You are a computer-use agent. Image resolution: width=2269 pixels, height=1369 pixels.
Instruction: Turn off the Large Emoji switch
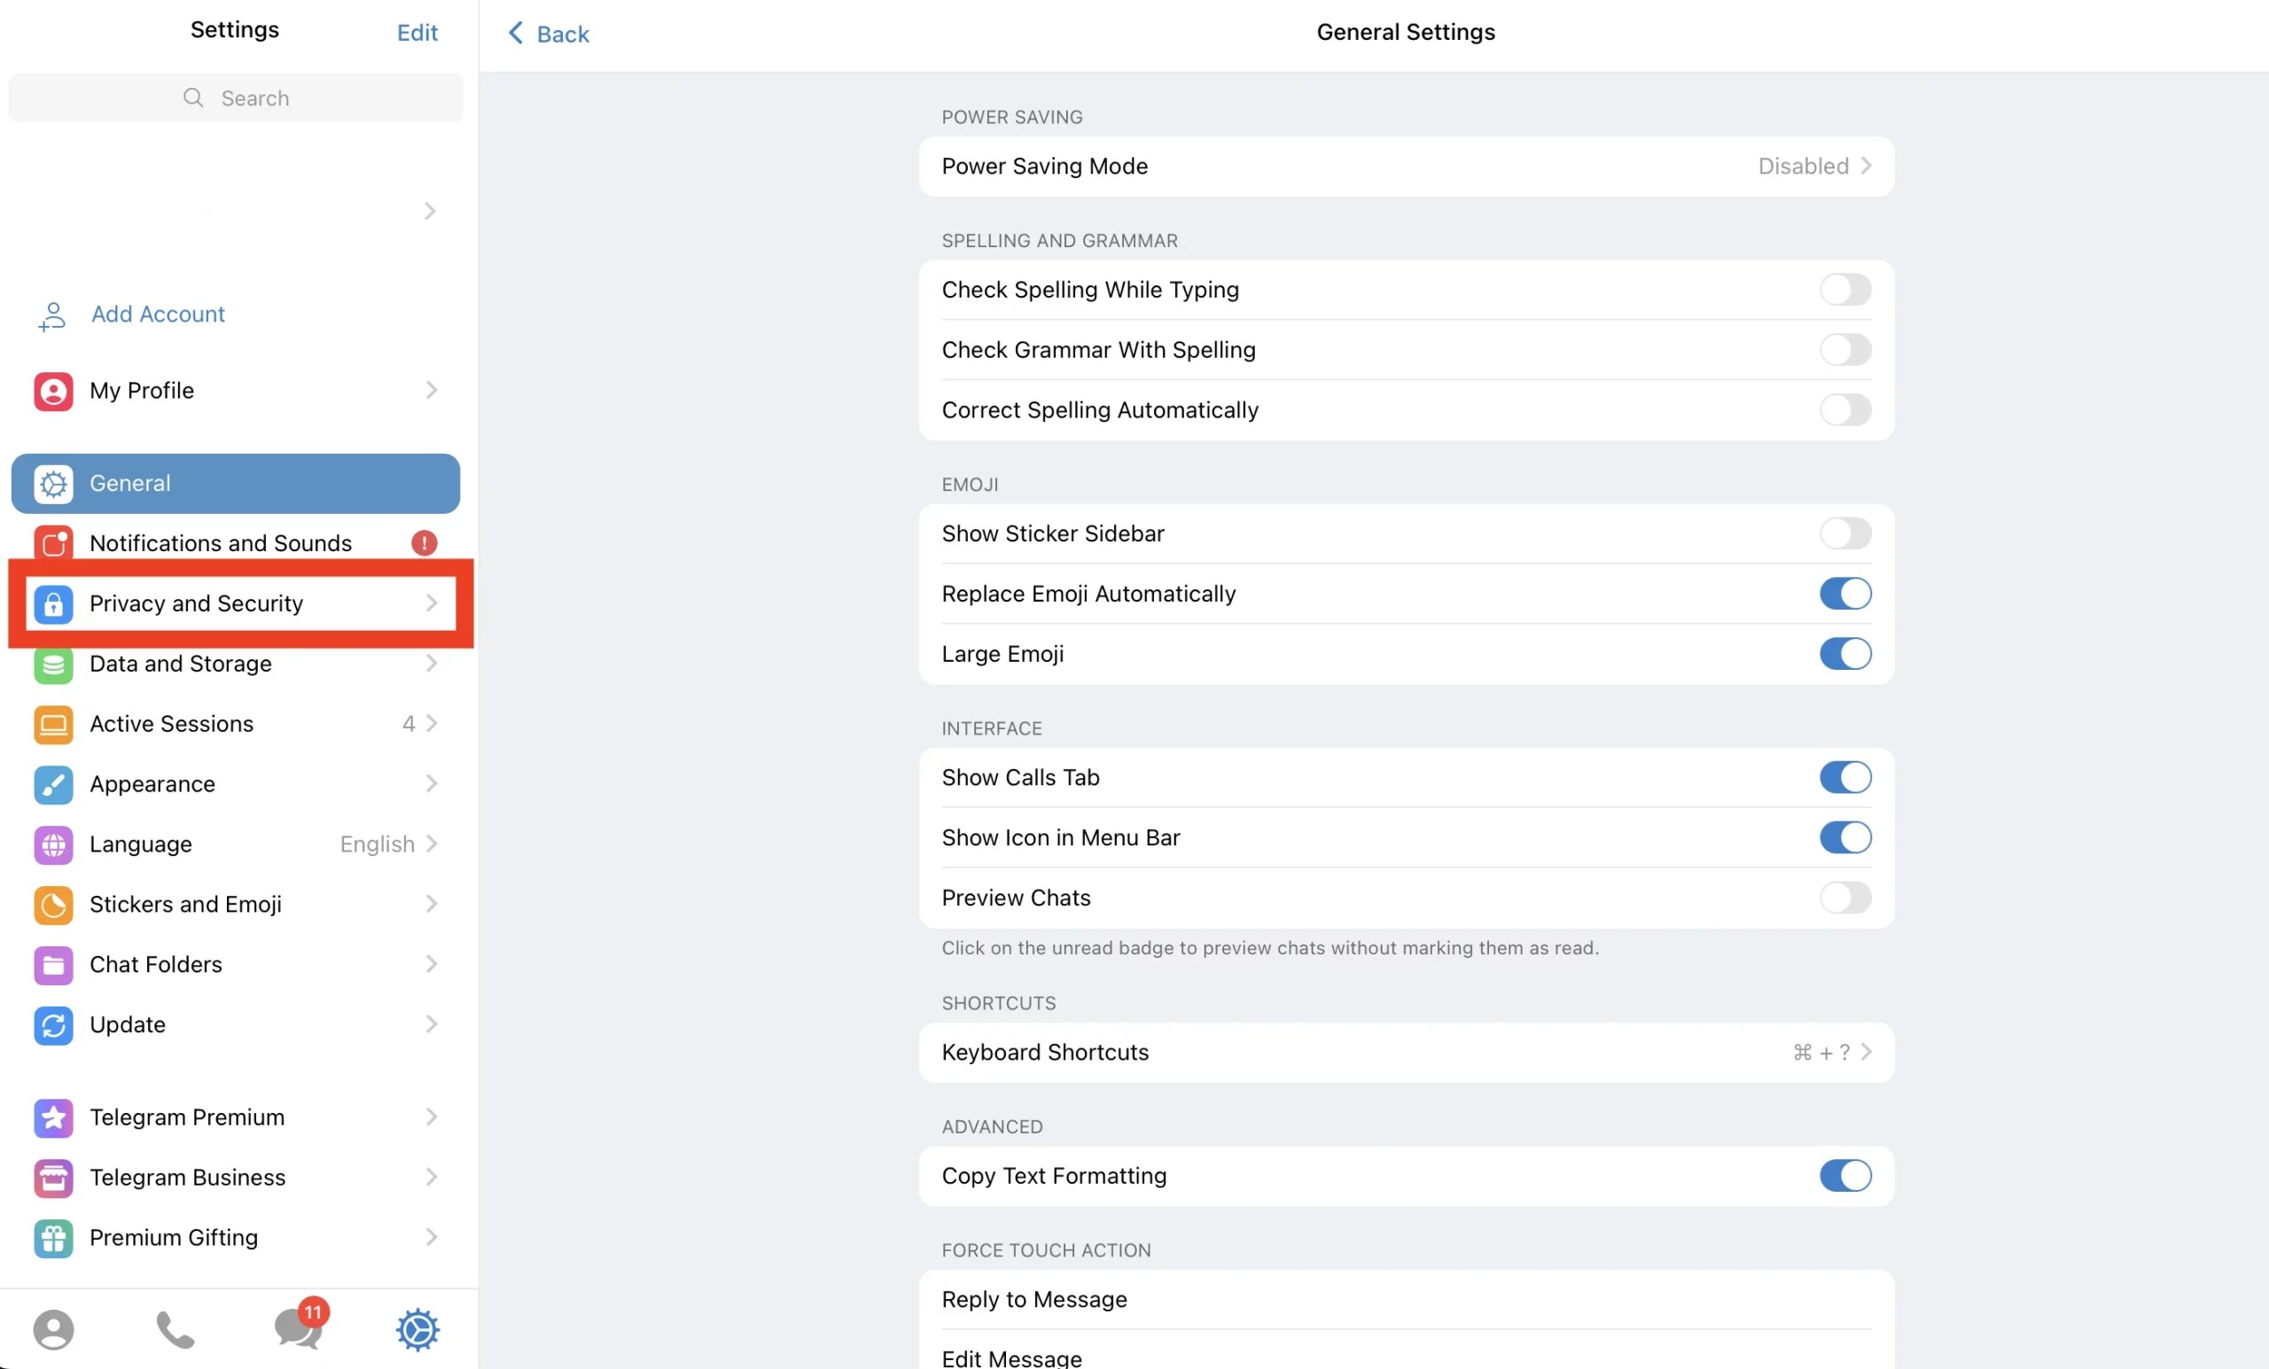point(1844,654)
